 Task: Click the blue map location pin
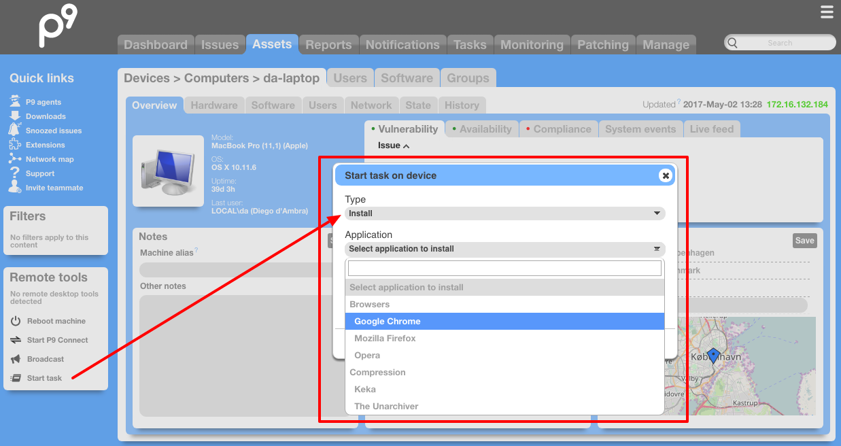click(x=713, y=356)
